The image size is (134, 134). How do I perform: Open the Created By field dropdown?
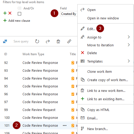(69, 14)
